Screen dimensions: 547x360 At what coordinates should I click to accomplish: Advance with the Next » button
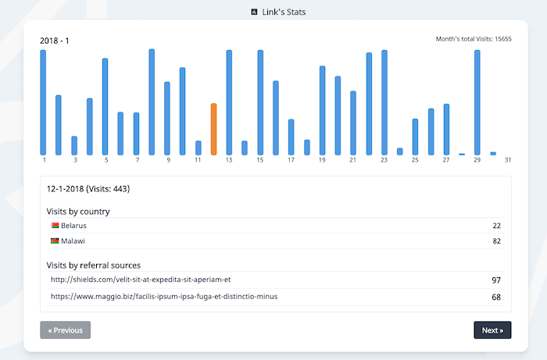492,330
